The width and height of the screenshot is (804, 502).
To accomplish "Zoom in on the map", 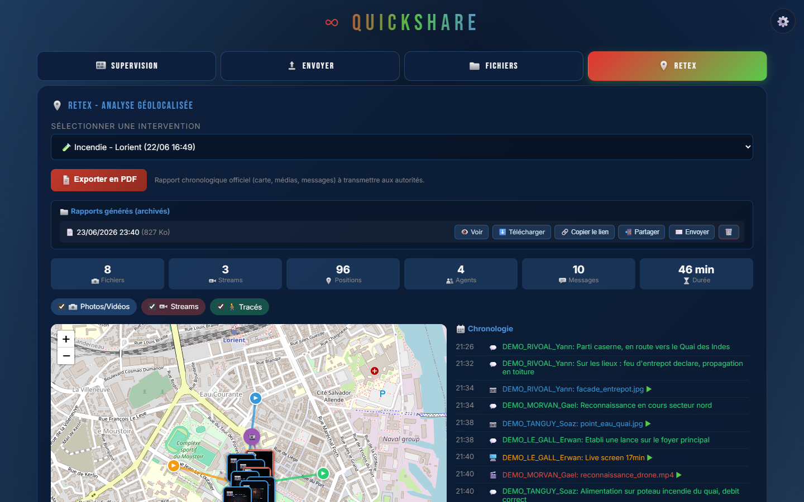I will tap(66, 339).
